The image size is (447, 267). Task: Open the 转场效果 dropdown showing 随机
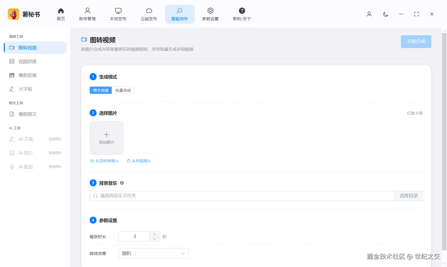[x=153, y=253]
